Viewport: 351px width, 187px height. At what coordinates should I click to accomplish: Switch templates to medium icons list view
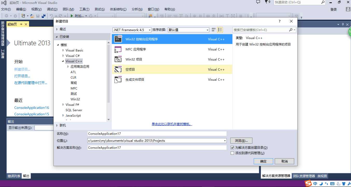click(220, 30)
